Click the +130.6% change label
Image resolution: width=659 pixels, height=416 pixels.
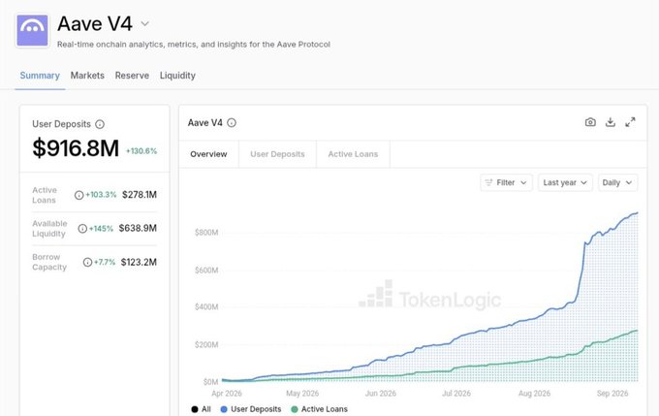pyautogui.click(x=141, y=151)
